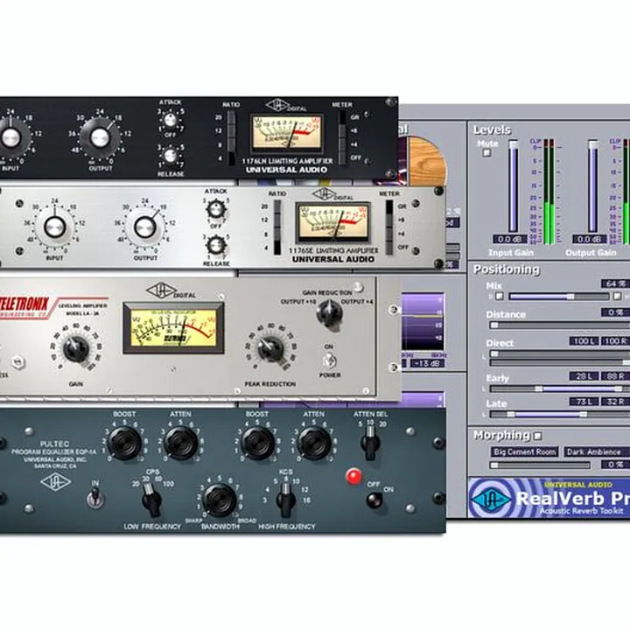The width and height of the screenshot is (630, 630).
Task: Click the Distance 0 % value field
Action: 615,312
